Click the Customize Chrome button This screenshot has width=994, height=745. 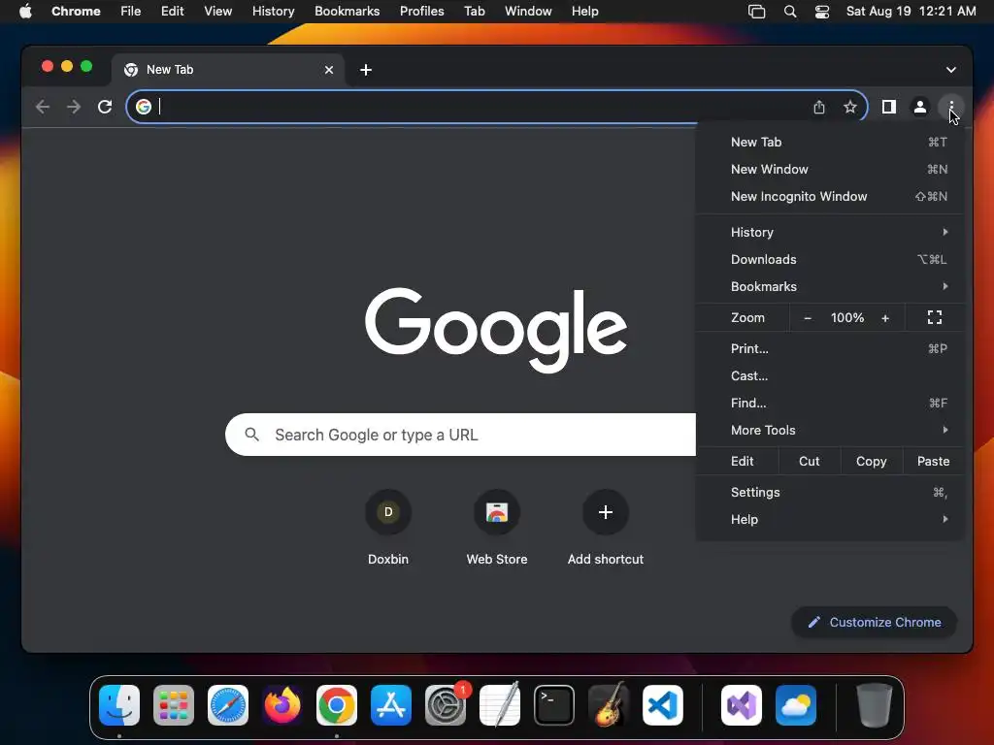[875, 622]
